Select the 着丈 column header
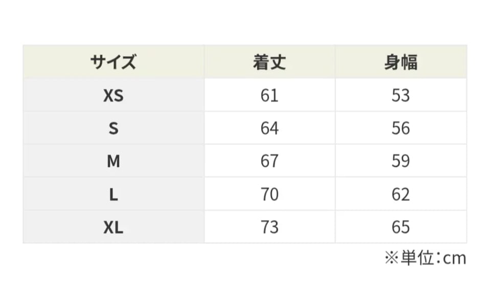The image size is (491, 293). 269,62
